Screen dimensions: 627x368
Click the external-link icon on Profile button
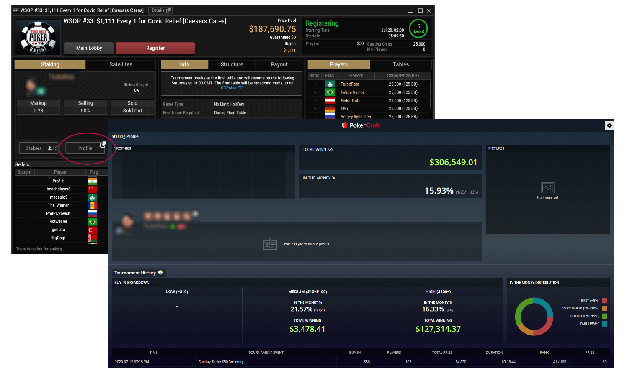click(103, 145)
